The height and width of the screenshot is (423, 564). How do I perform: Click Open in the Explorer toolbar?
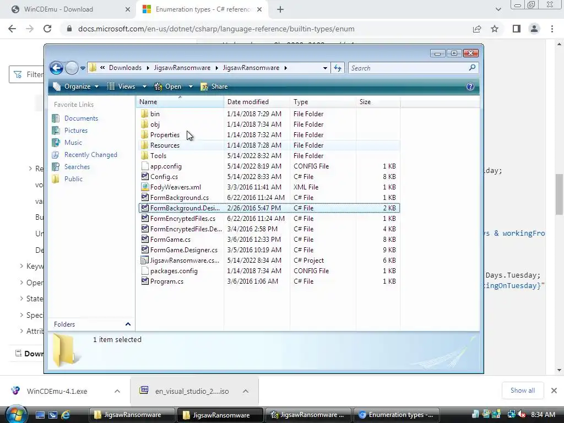[169, 86]
